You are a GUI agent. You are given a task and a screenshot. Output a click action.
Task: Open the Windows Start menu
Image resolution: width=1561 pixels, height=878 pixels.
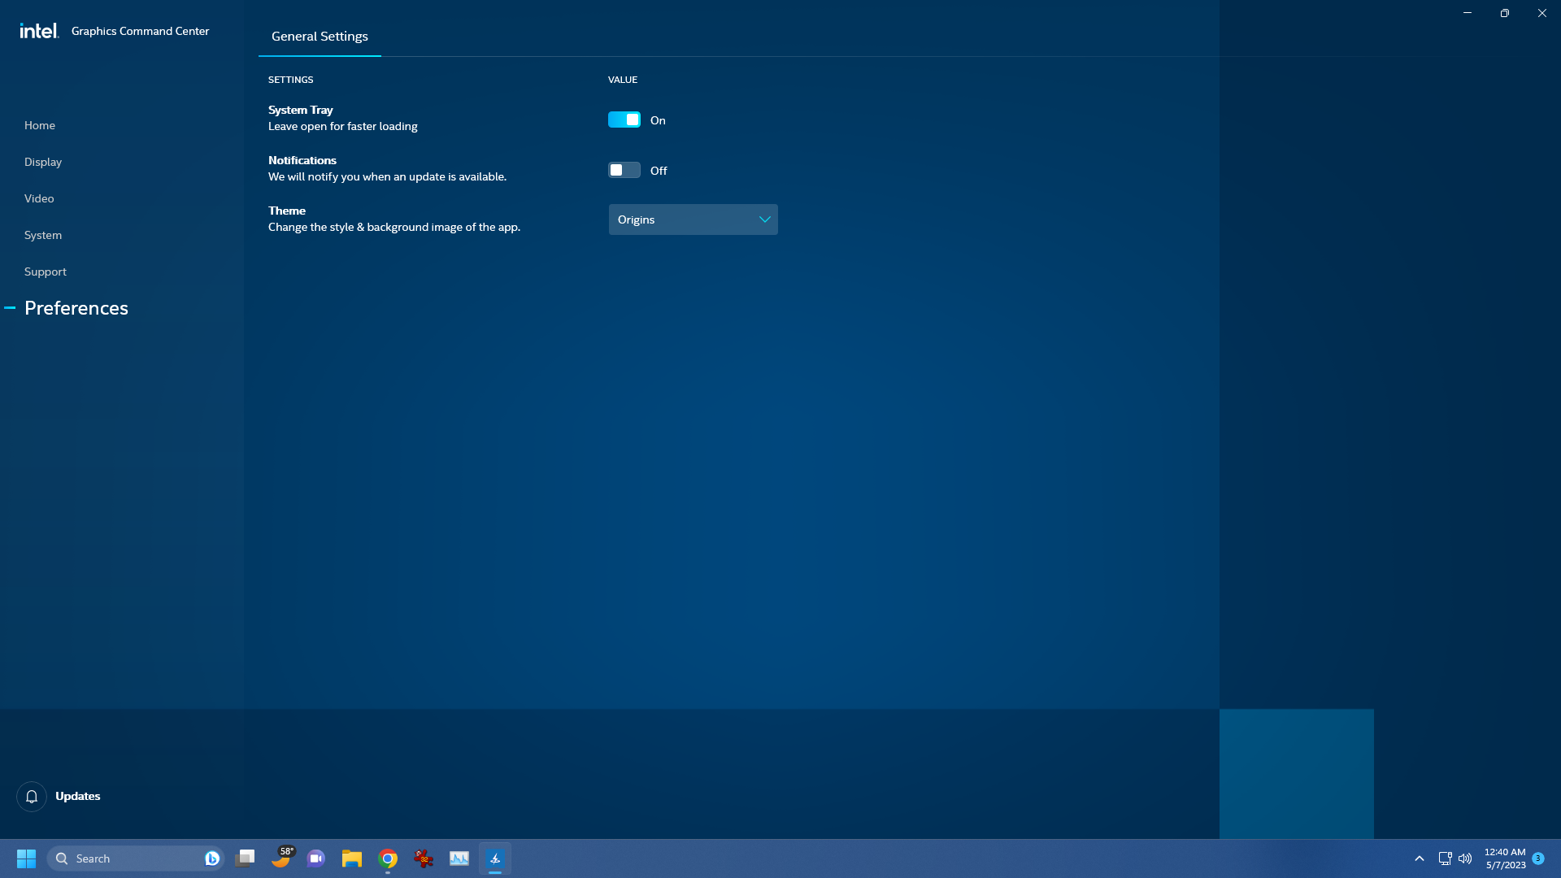point(25,858)
